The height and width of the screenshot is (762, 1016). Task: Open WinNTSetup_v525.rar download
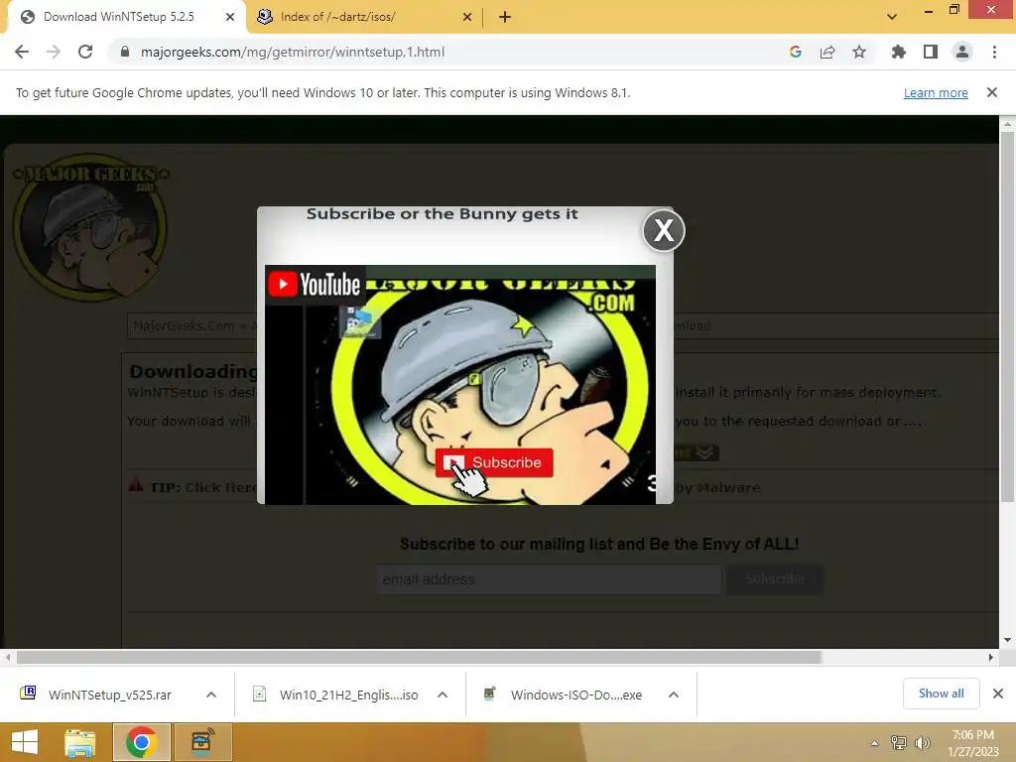pyautogui.click(x=109, y=695)
